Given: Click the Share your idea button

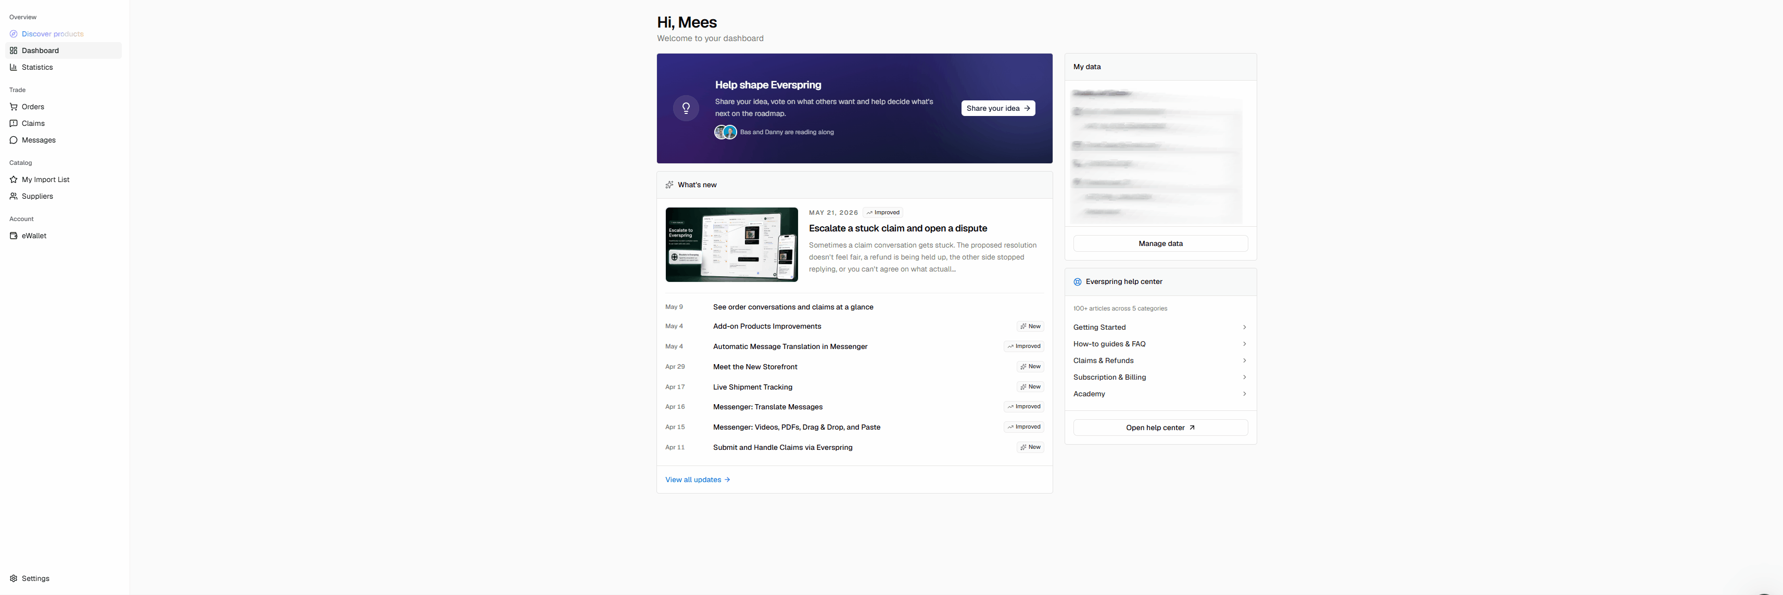Looking at the screenshot, I should pos(997,108).
